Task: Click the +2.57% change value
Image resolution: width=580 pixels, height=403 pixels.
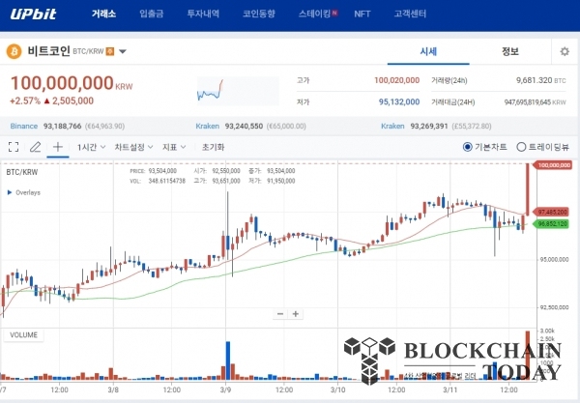Action: (25, 101)
